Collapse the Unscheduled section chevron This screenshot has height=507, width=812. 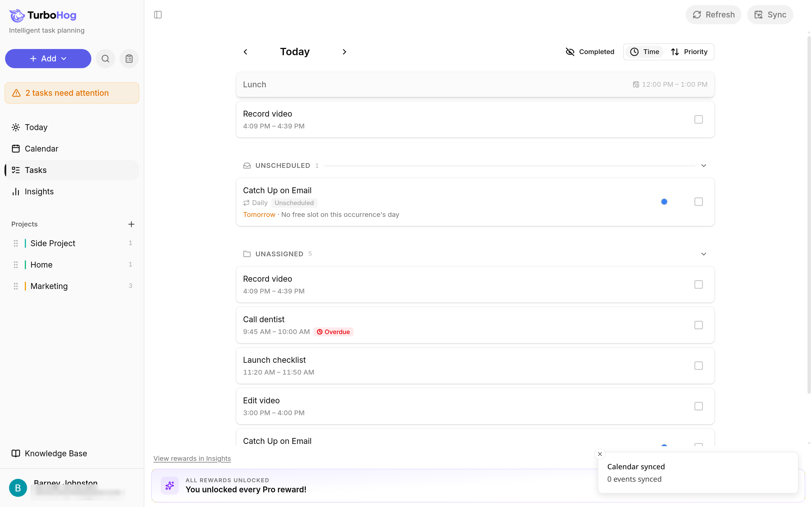point(704,166)
